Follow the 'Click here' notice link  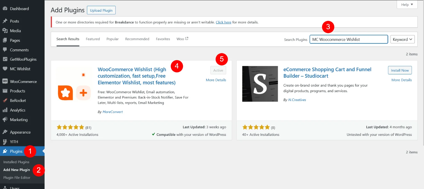coord(223,22)
